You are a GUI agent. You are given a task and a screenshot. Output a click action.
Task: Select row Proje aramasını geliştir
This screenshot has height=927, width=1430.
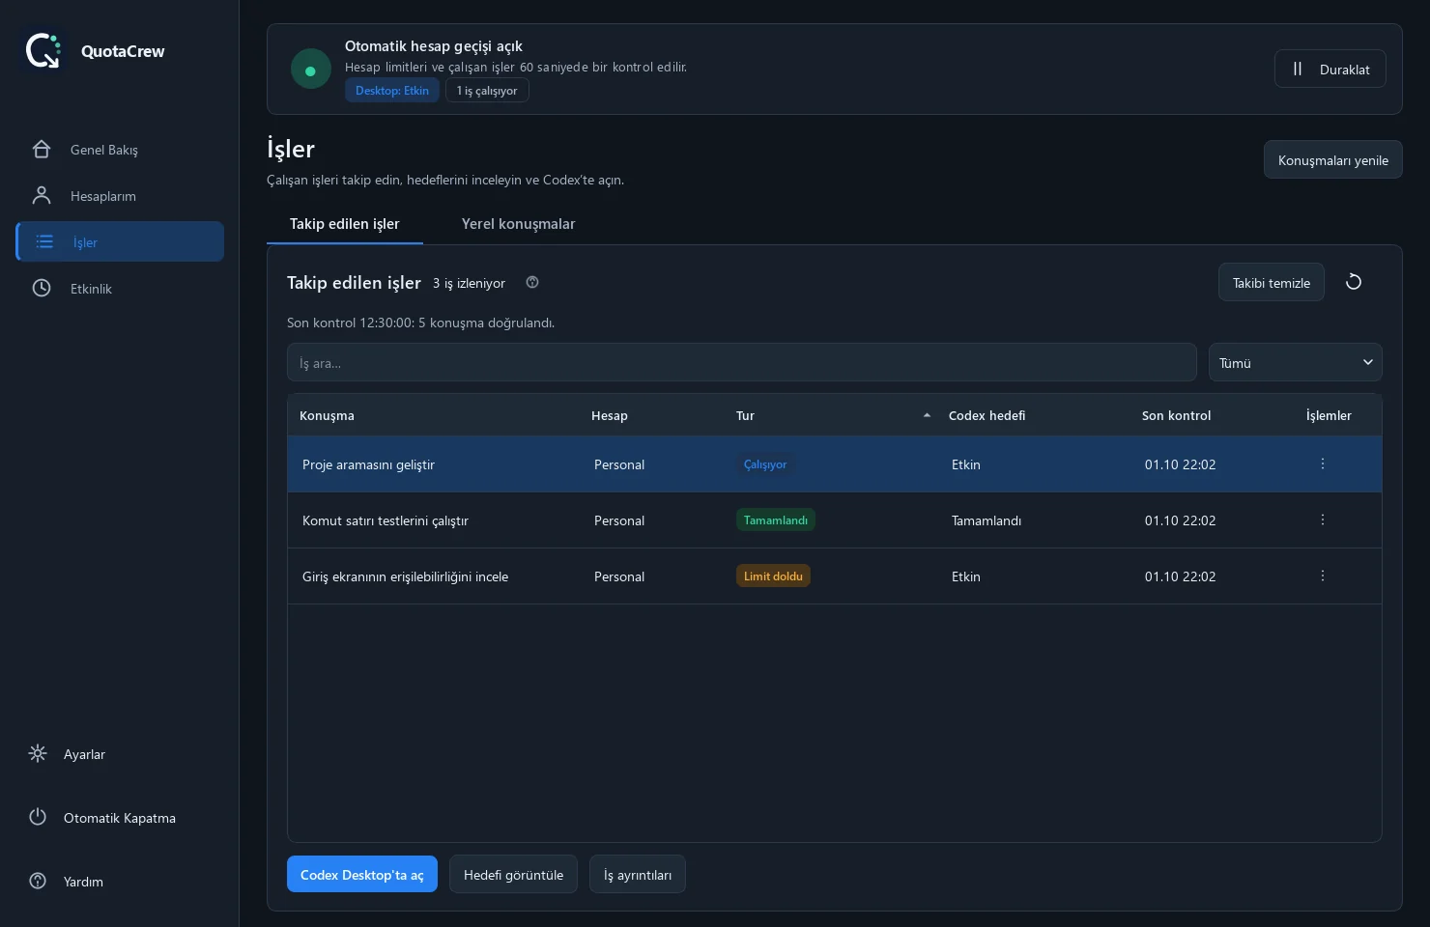point(835,464)
